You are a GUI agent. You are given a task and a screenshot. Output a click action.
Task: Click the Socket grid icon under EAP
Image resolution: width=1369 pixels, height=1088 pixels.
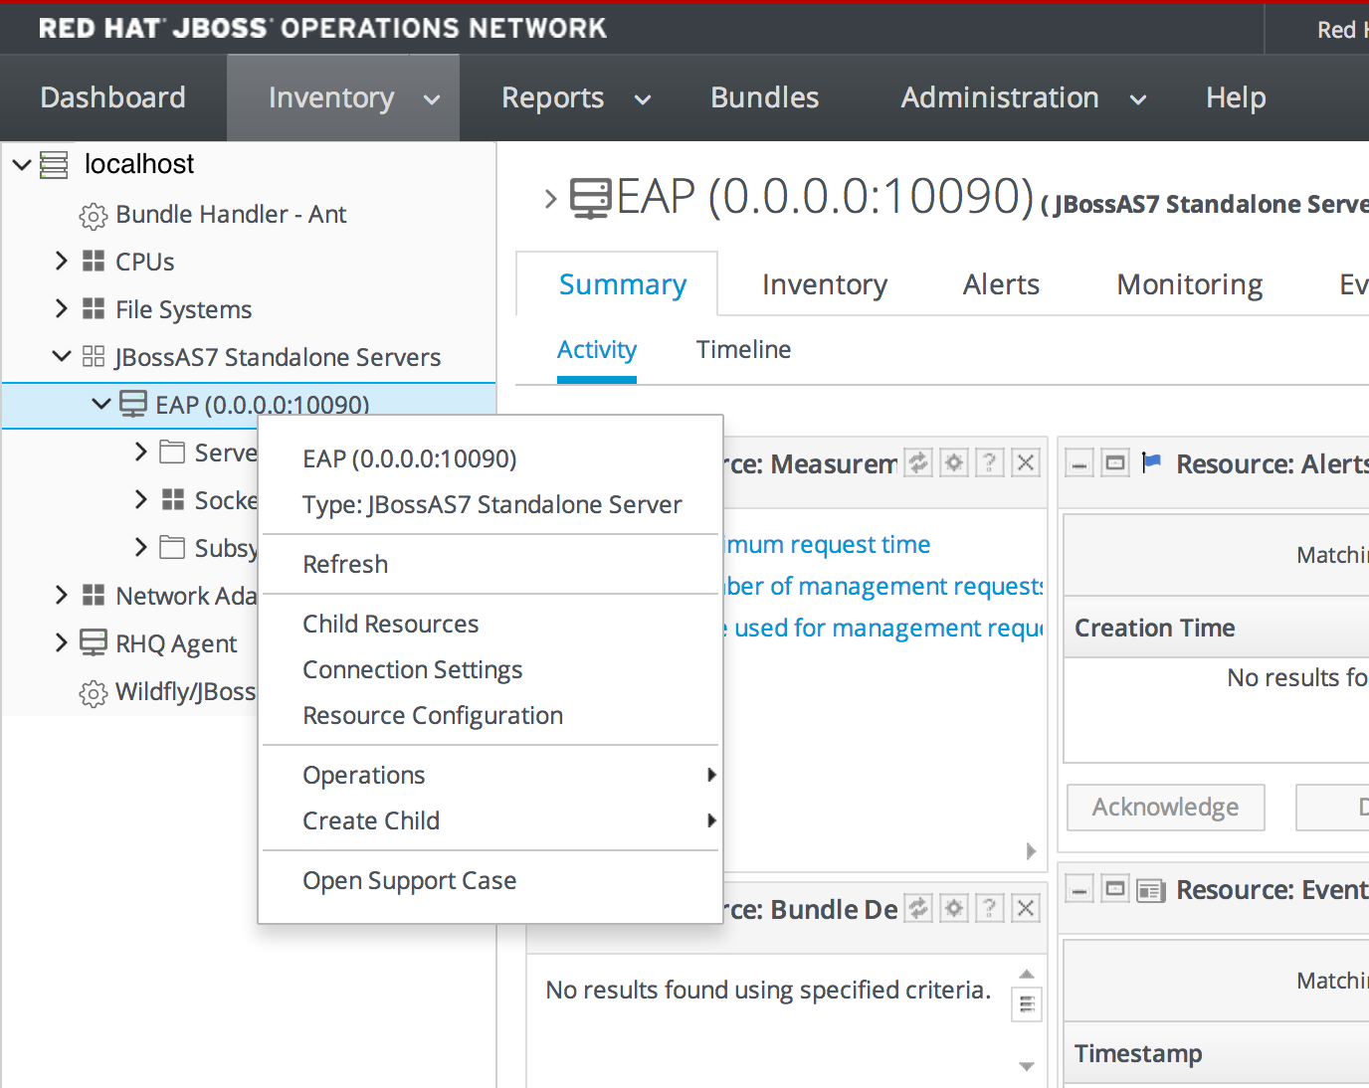coord(173,499)
